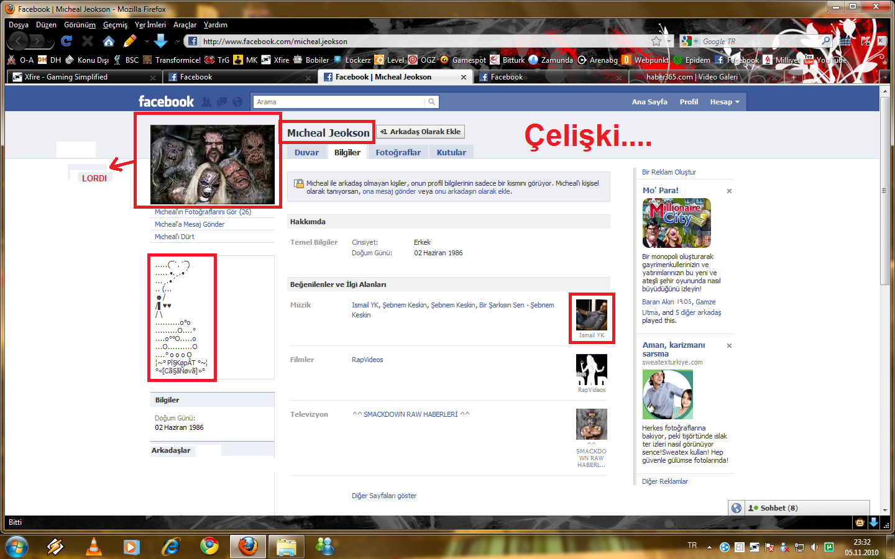Open the blue Downloads arrow icon
Screen dimensions: 895x559
[160, 41]
